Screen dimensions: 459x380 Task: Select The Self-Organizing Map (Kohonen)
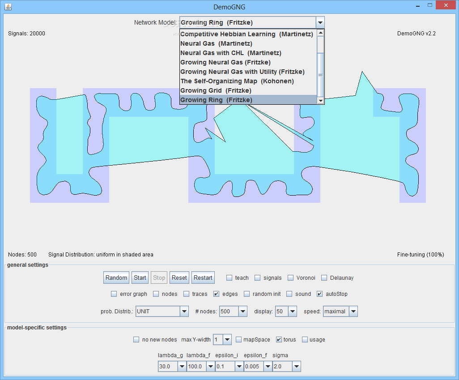tap(248, 81)
